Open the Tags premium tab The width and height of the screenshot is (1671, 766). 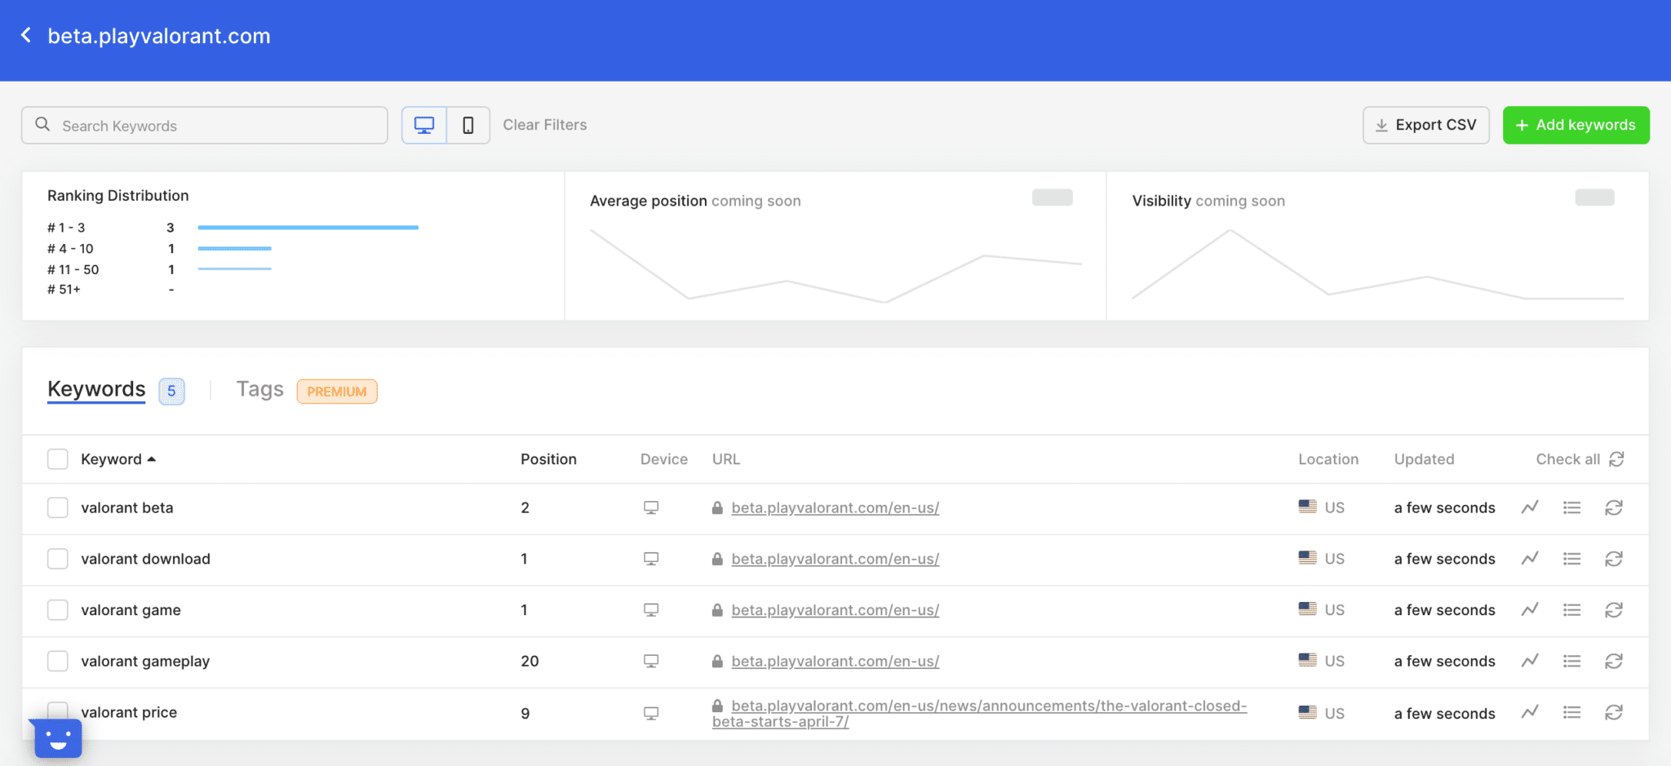click(260, 389)
